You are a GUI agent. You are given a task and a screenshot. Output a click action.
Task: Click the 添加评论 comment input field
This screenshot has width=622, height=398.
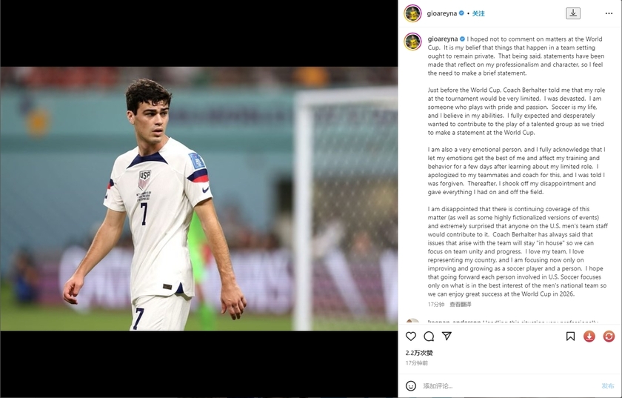click(x=509, y=385)
